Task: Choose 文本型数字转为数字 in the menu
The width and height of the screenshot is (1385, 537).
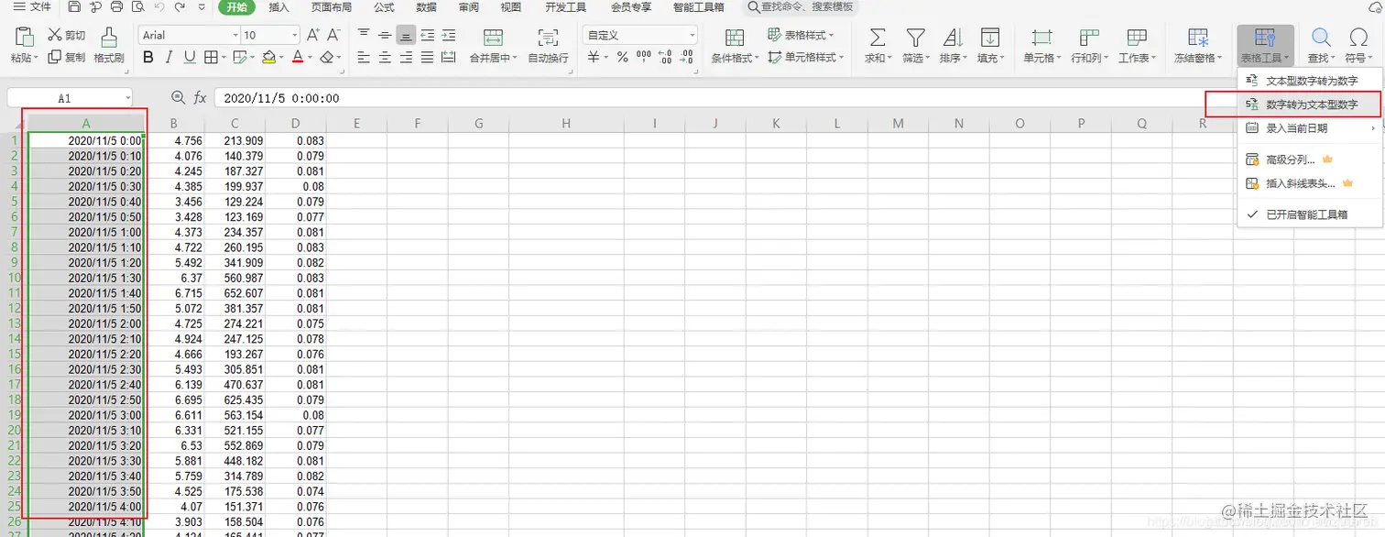Action: pyautogui.click(x=1309, y=81)
